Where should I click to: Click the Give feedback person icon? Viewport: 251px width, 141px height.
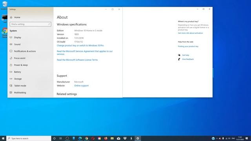coord(179,59)
